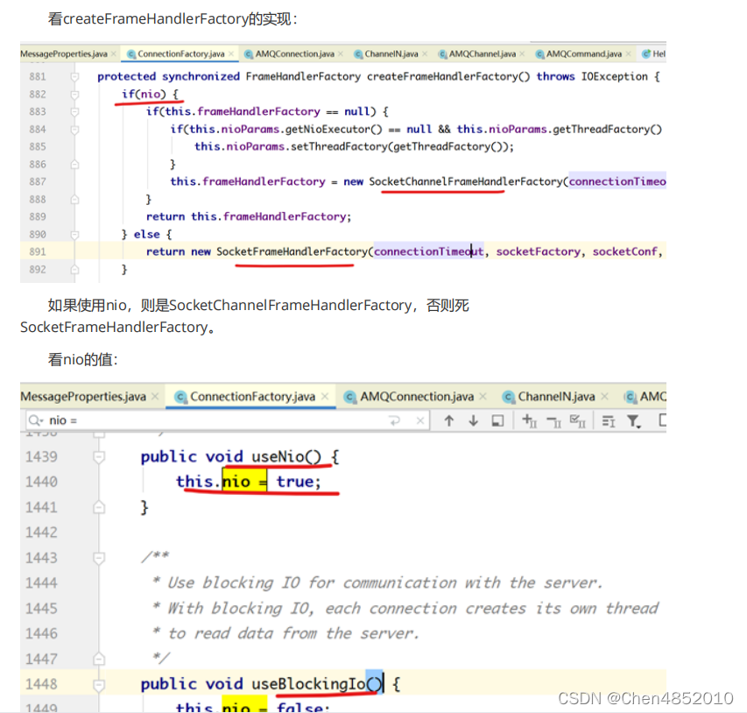The height and width of the screenshot is (713, 747).
Task: Click 'SocketFrameHandlerFactory' in line 891
Action: pos(292,251)
